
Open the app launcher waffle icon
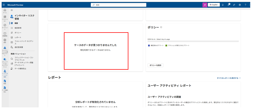[x=4, y=5]
